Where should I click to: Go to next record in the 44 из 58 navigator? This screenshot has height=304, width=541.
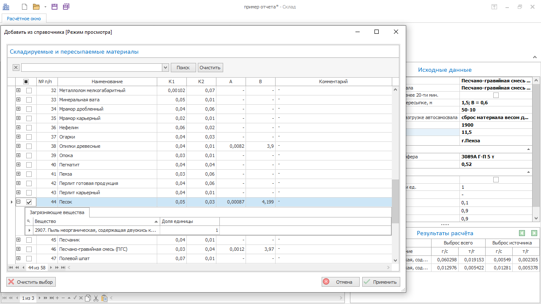pyautogui.click(x=51, y=268)
